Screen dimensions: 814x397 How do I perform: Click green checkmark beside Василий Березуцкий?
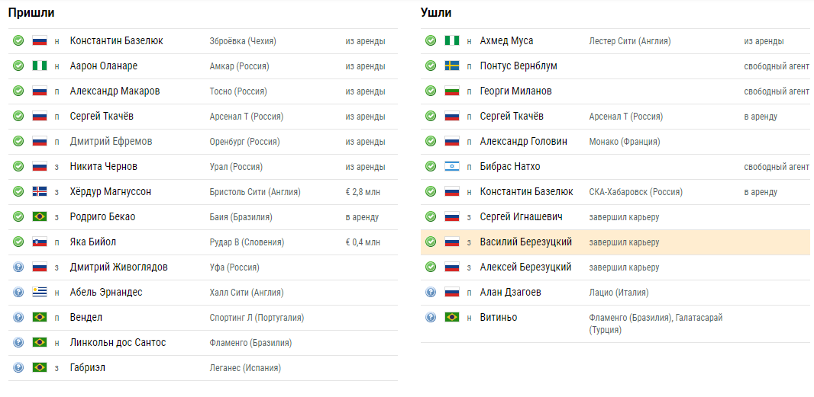coord(431,242)
